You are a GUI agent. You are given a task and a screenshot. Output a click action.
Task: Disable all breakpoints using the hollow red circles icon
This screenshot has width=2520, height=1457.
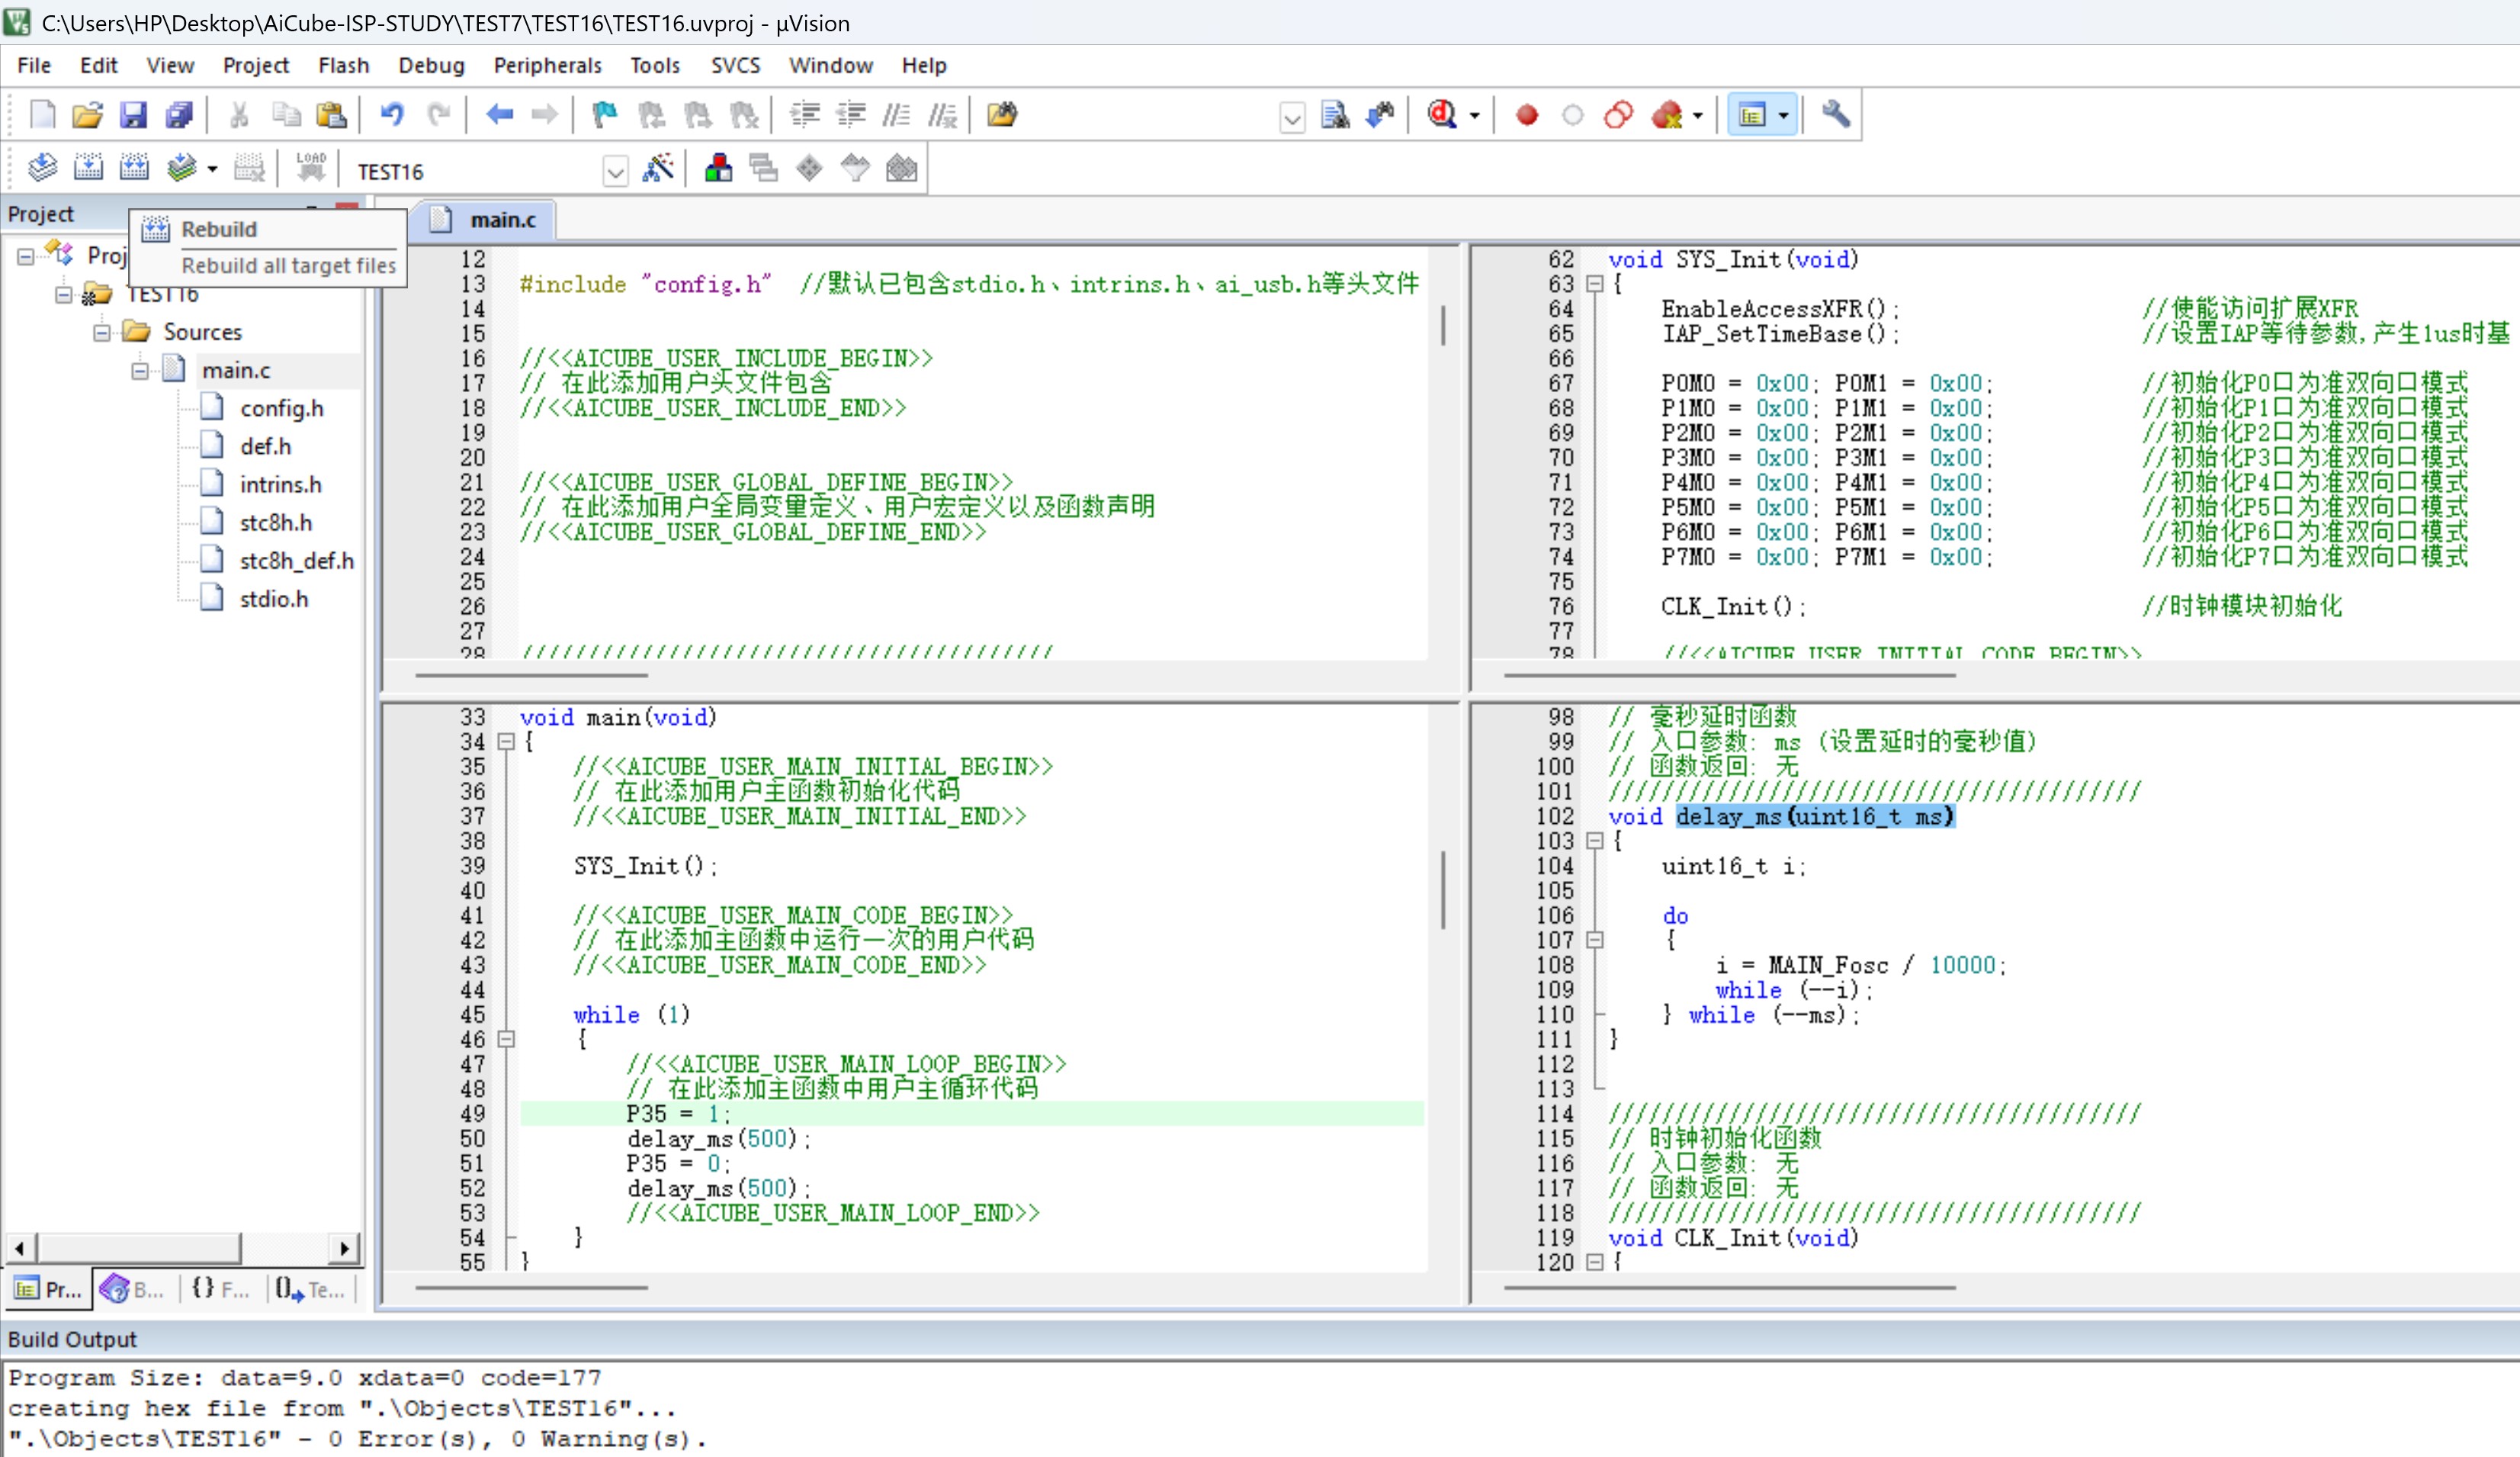(1619, 115)
